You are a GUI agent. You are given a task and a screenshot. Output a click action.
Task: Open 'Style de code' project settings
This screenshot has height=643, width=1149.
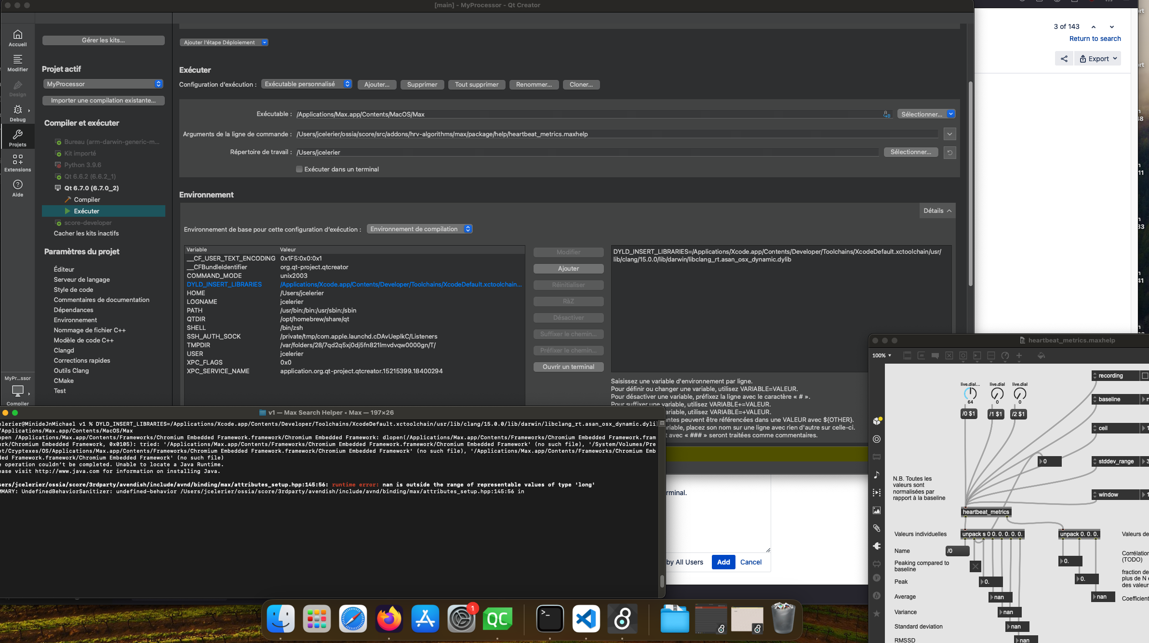tap(73, 289)
